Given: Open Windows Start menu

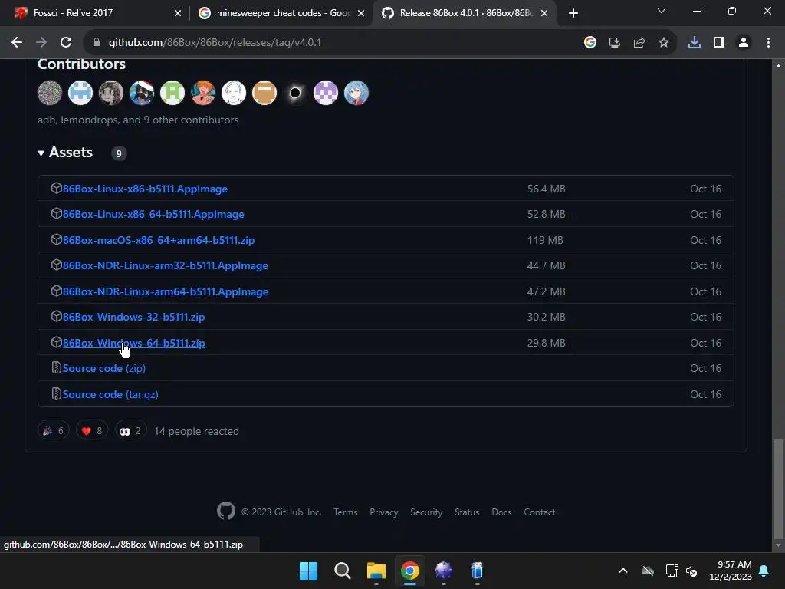Looking at the screenshot, I should pyautogui.click(x=308, y=571).
